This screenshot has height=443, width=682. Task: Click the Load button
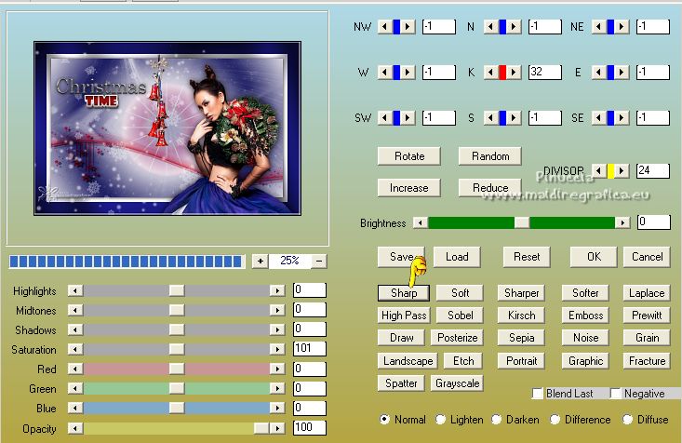click(x=457, y=257)
